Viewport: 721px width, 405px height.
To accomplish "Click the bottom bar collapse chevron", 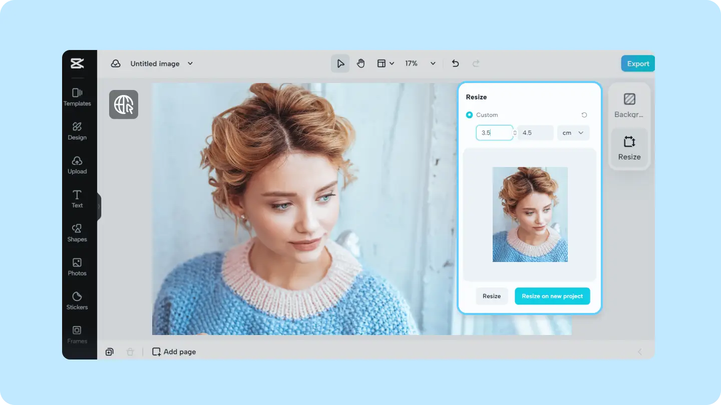I will coord(639,352).
